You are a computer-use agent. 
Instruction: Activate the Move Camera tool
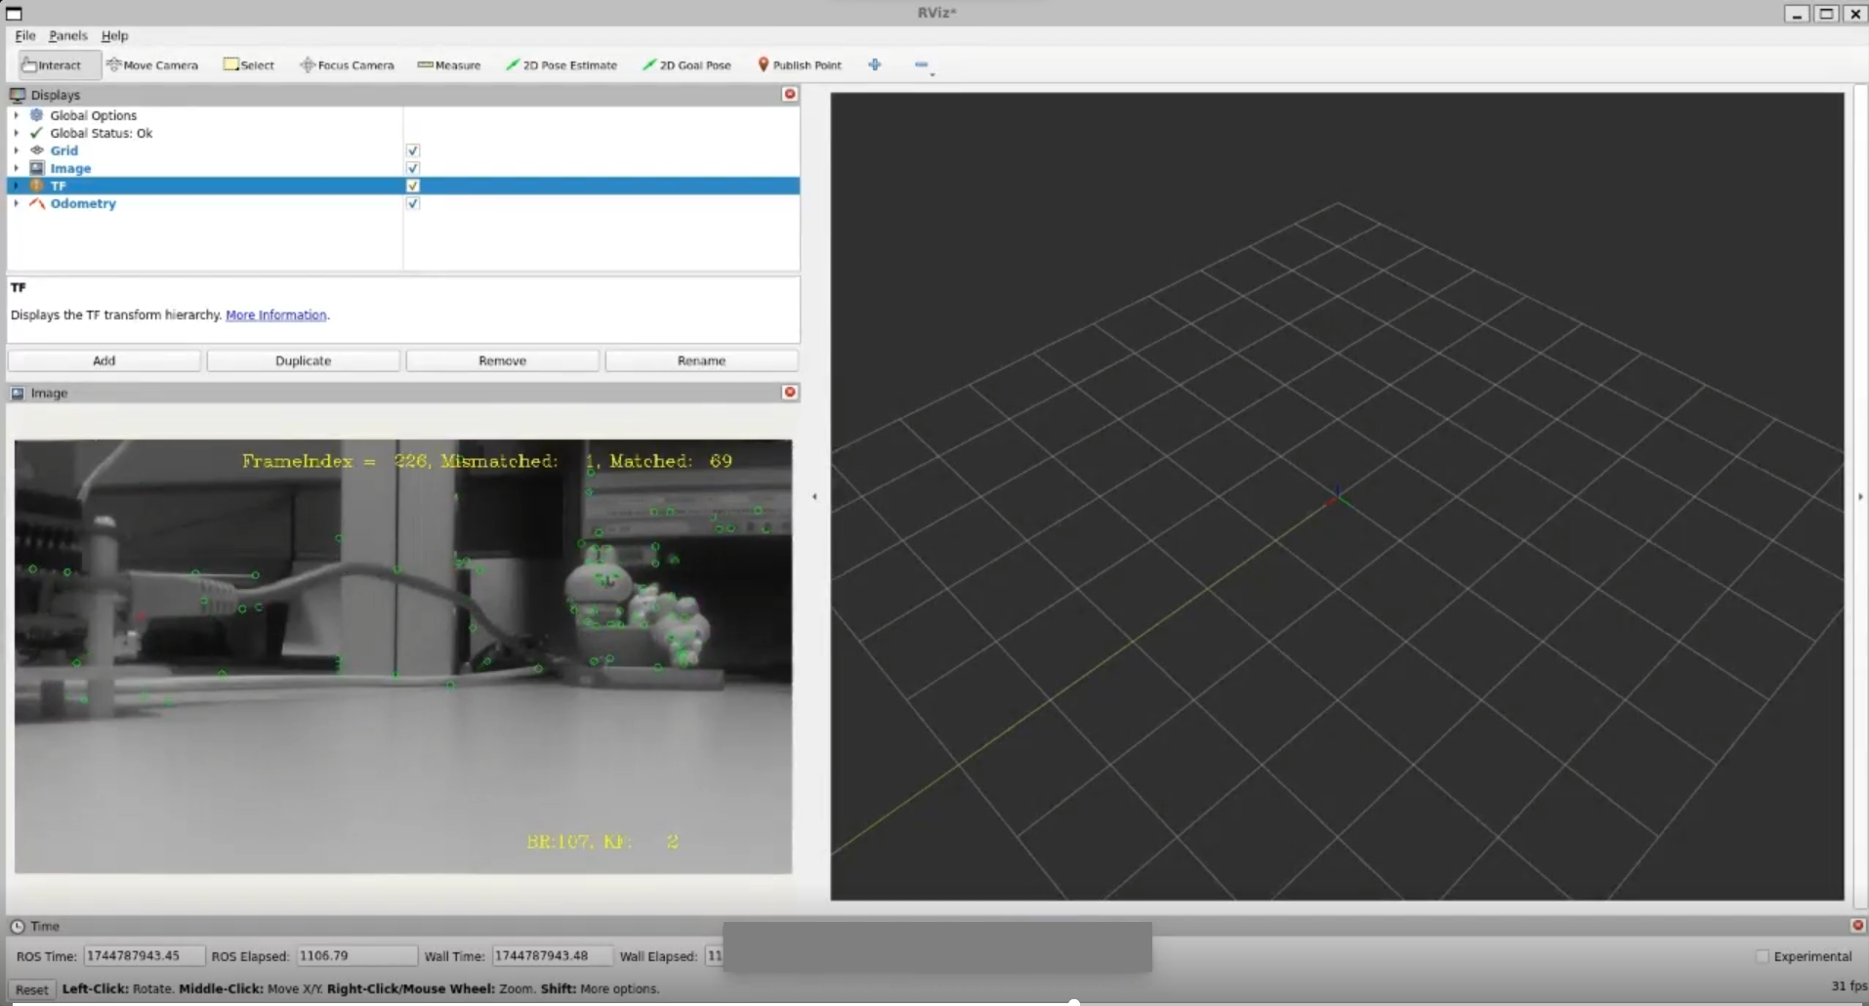[152, 64]
